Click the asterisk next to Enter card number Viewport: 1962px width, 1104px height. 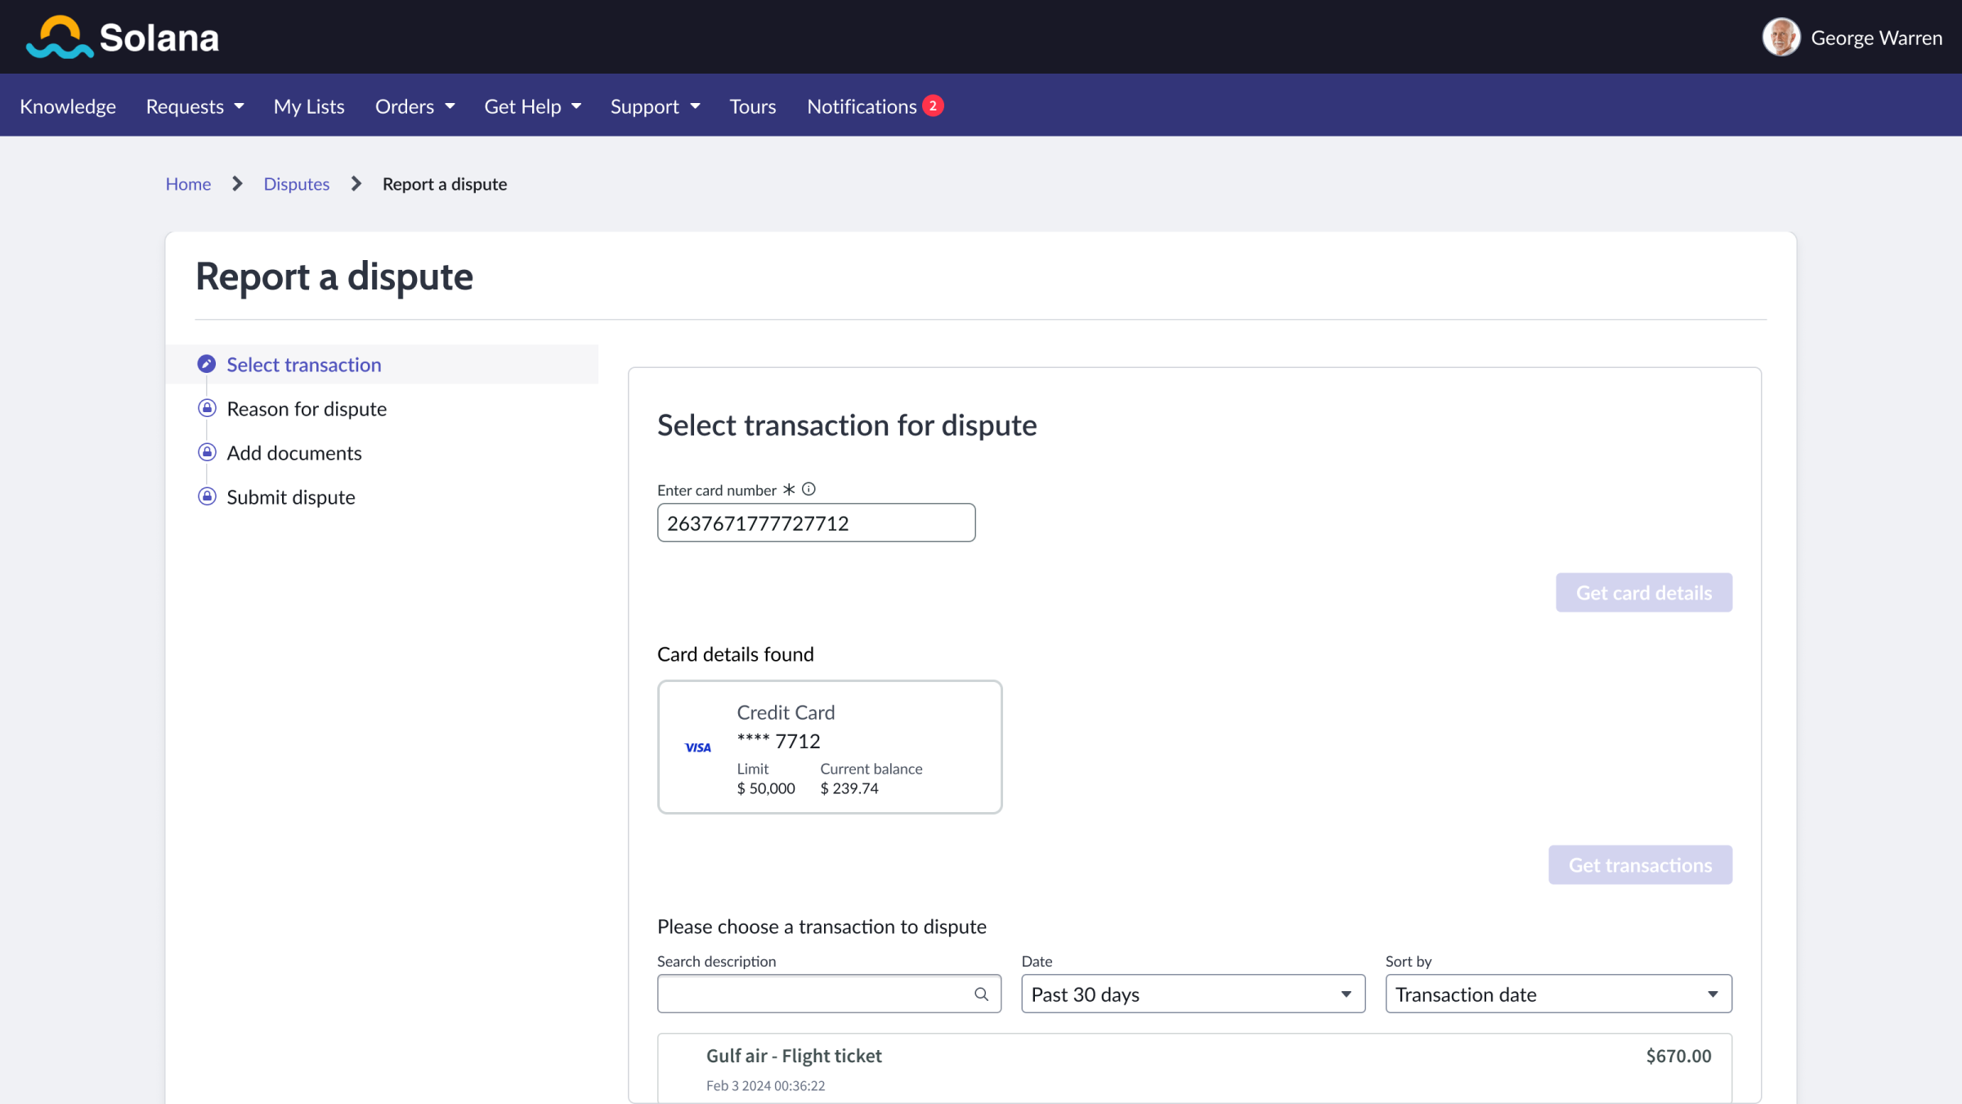tap(787, 489)
